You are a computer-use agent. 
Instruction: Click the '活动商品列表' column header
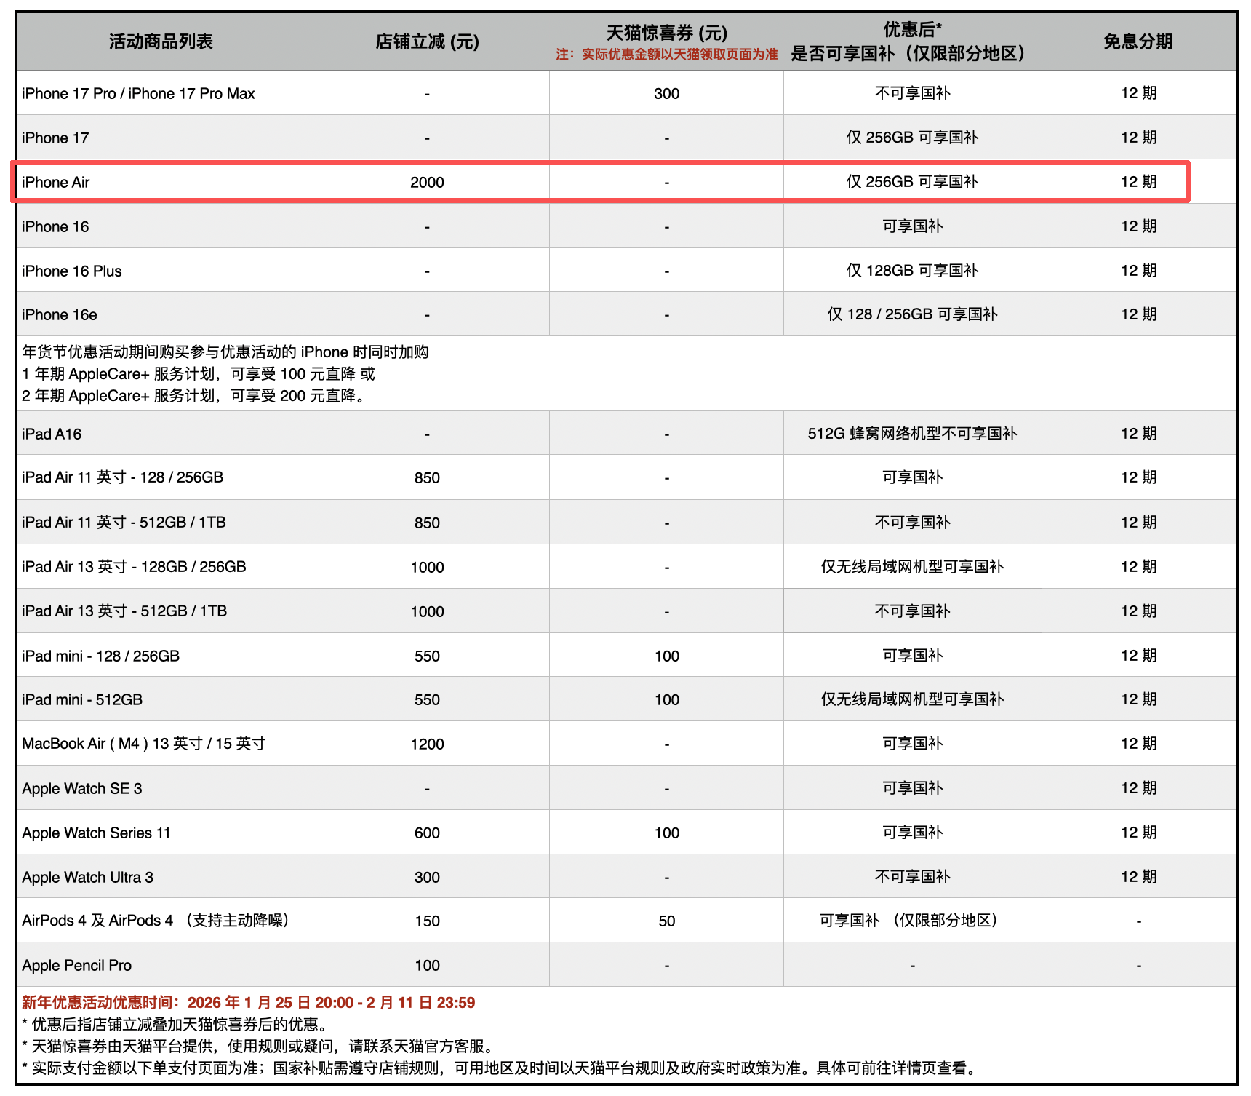(x=161, y=41)
